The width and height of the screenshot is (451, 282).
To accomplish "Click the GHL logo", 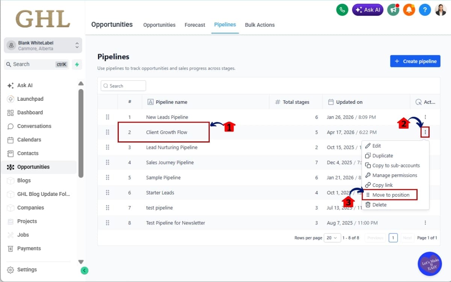I will [x=43, y=19].
